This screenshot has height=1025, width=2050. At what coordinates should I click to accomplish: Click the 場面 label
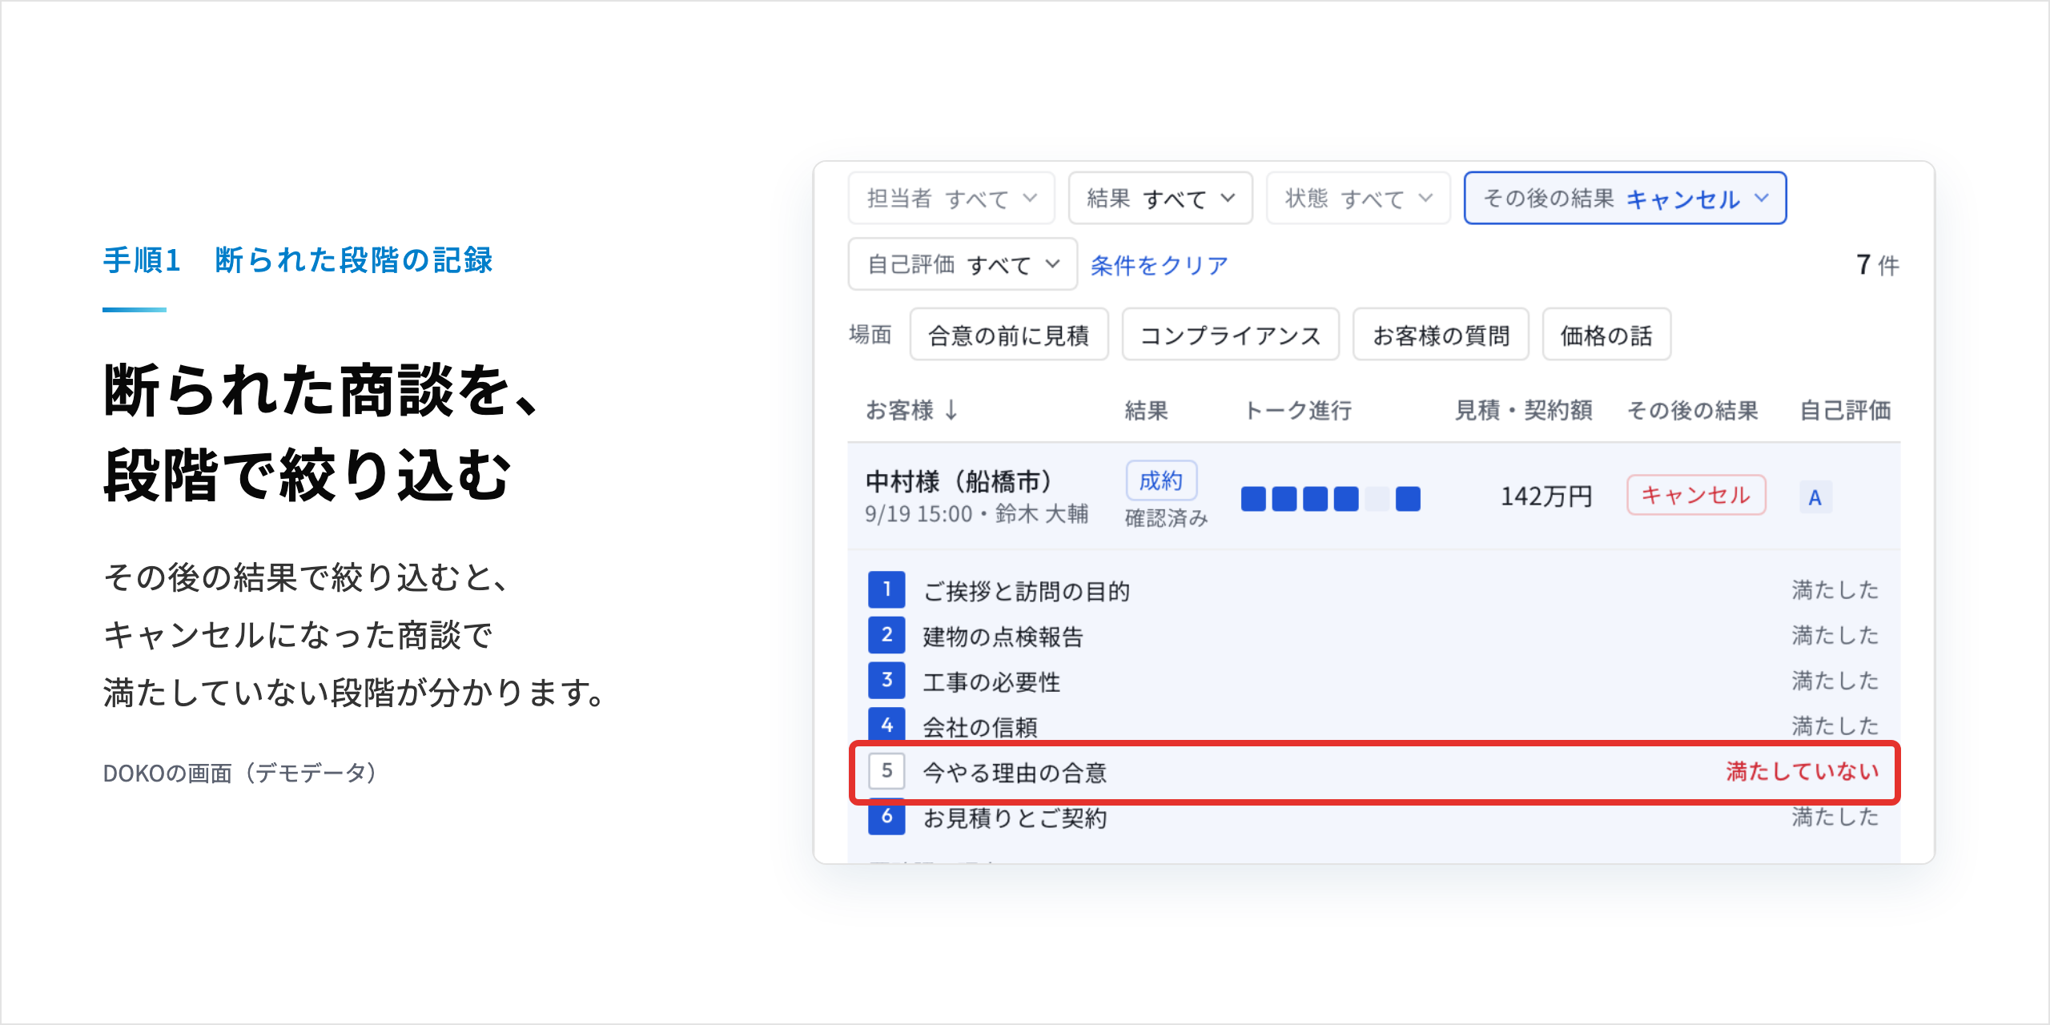click(x=870, y=334)
